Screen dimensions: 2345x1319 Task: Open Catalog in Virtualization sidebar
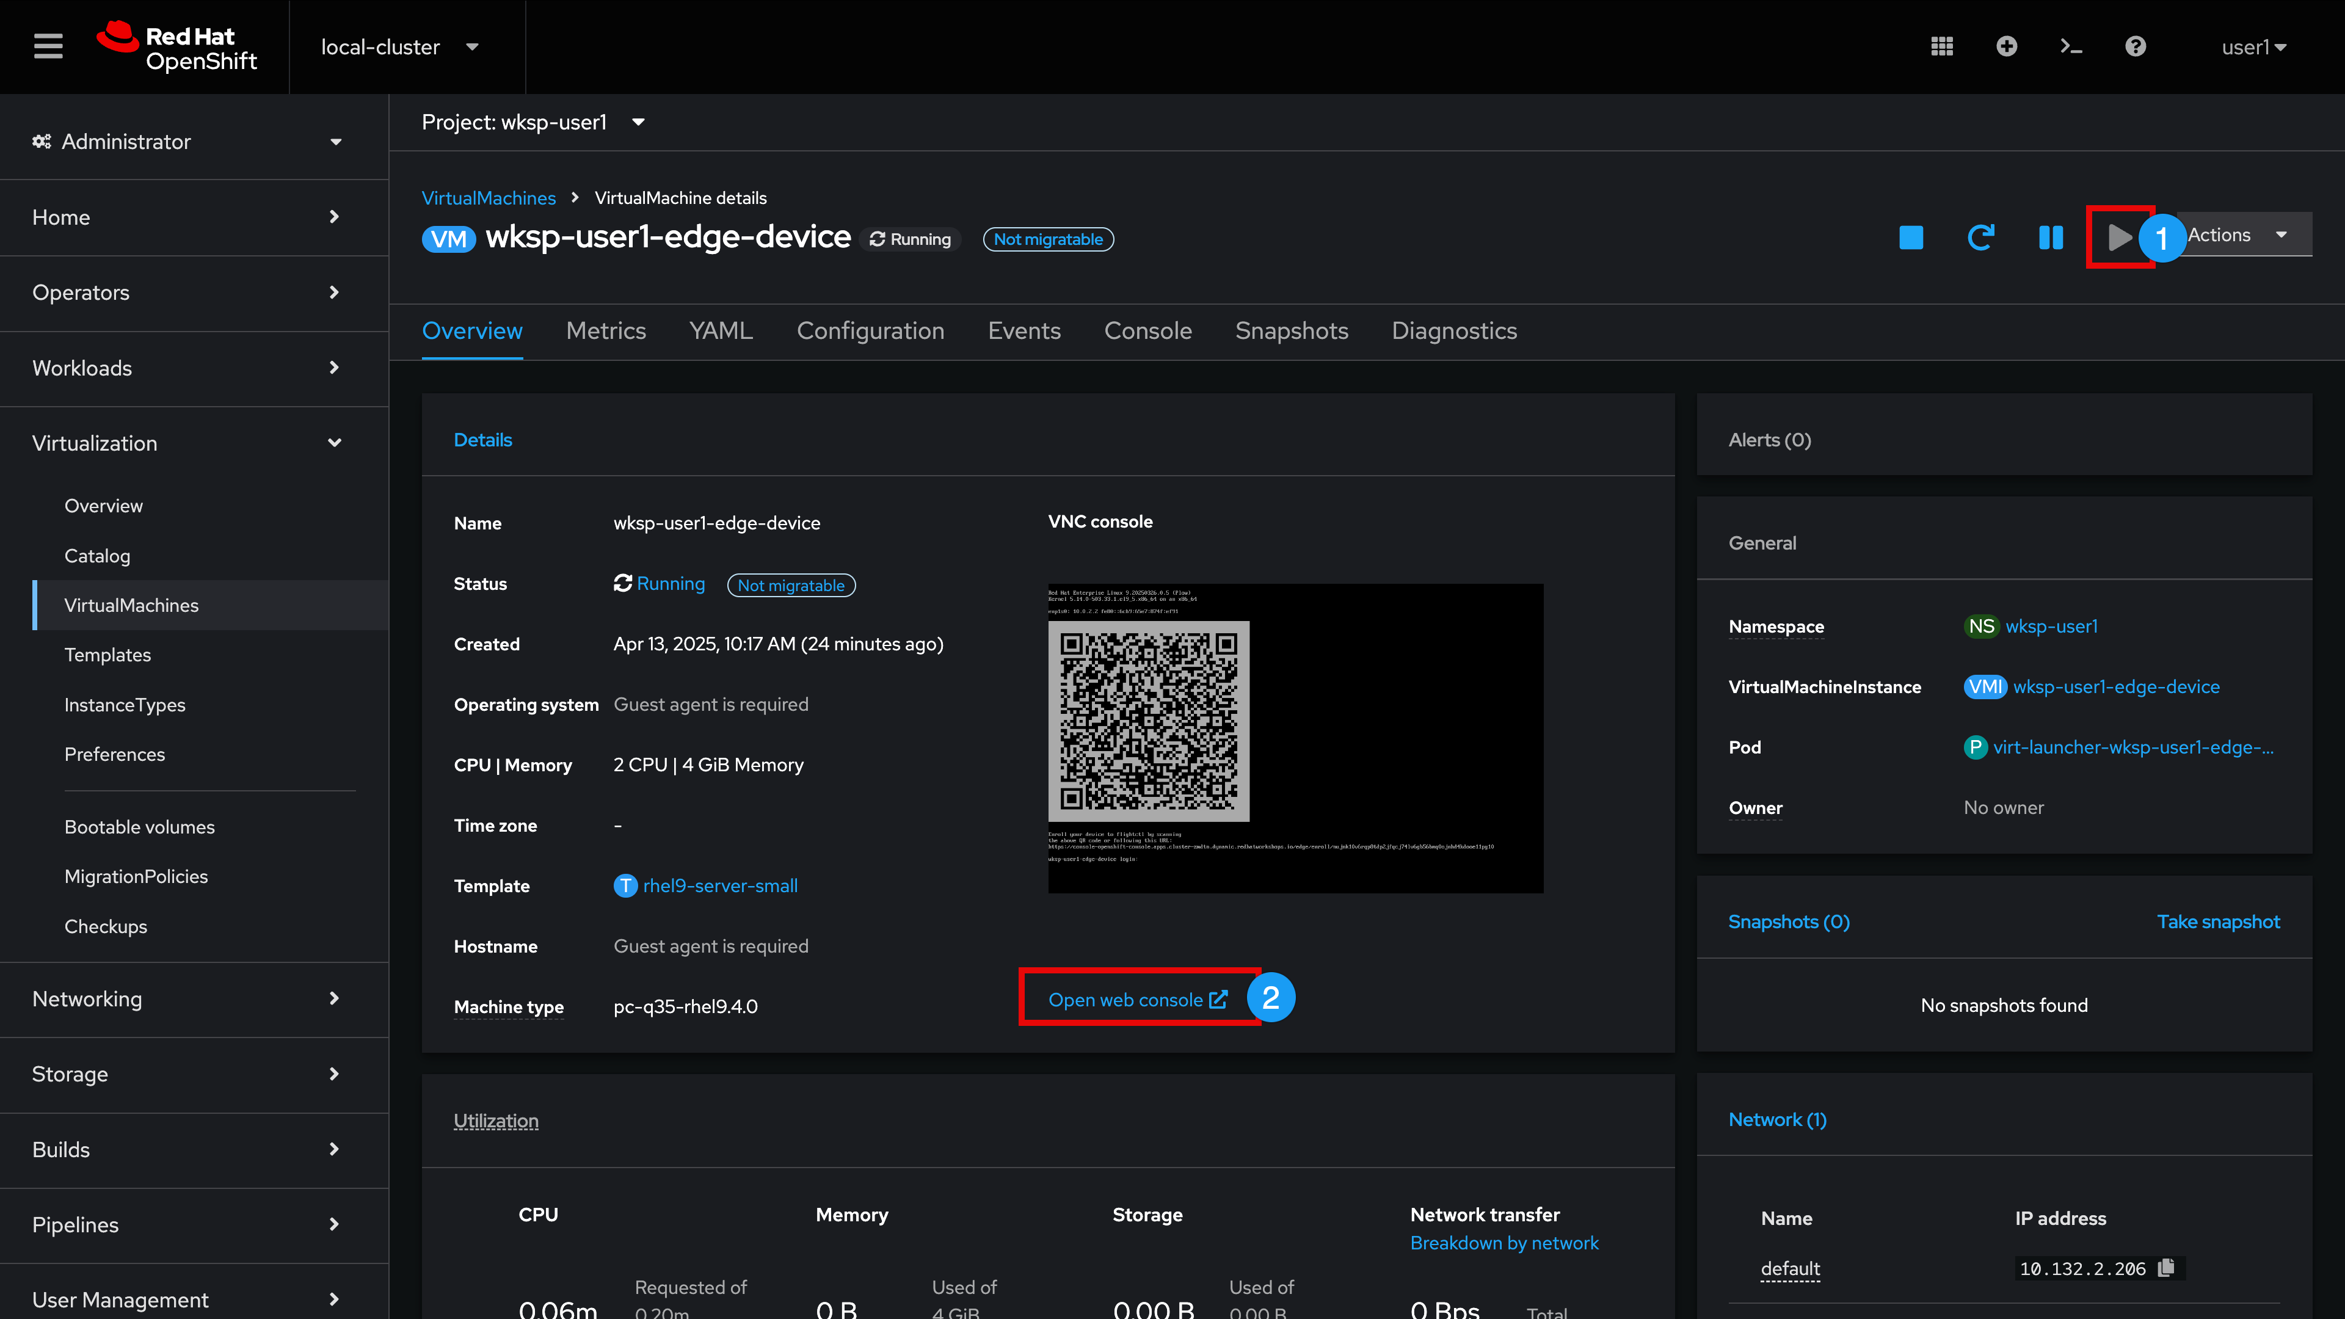click(x=98, y=555)
